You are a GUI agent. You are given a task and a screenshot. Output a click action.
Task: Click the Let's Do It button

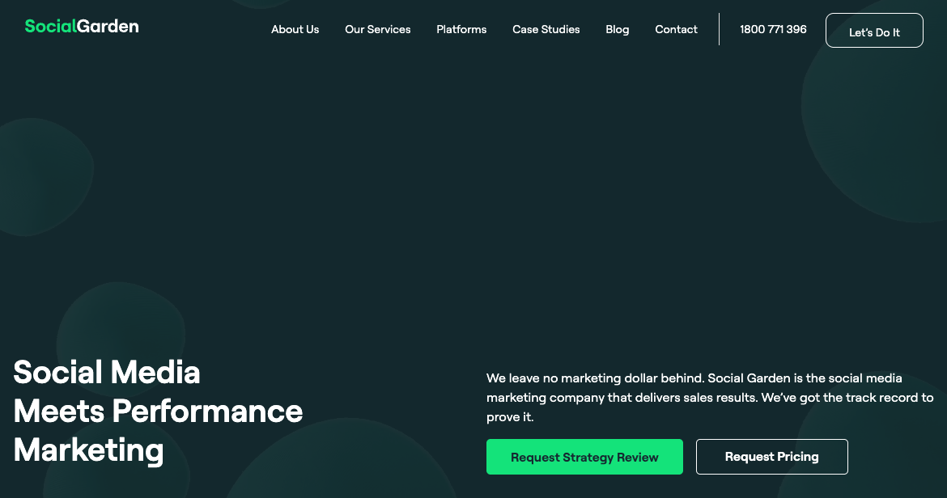[x=874, y=30]
